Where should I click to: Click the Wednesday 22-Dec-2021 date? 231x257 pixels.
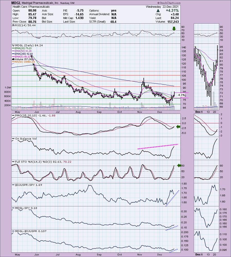point(162,7)
